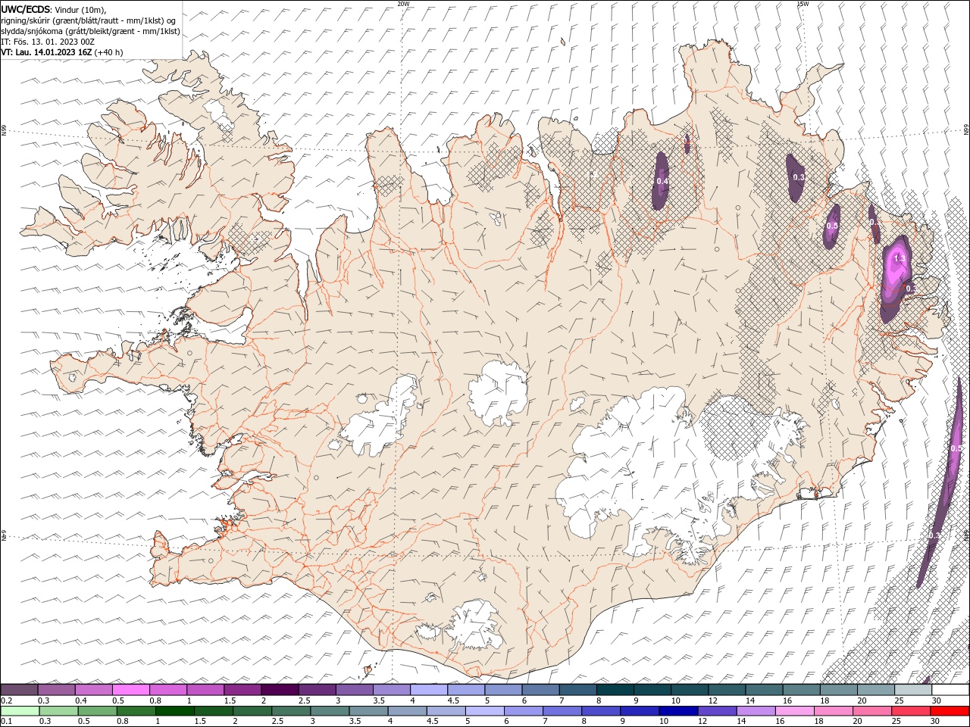Screen dimensions: 970x727
Task: Click the 'IT: Fös. 13. 01. 2023 00Z' line
Action: coord(47,42)
